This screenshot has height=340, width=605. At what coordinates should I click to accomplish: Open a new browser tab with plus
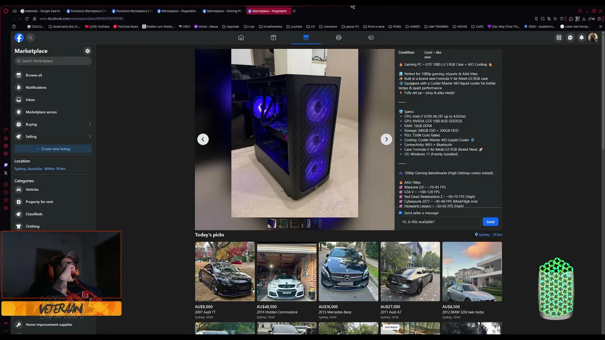coord(294,11)
